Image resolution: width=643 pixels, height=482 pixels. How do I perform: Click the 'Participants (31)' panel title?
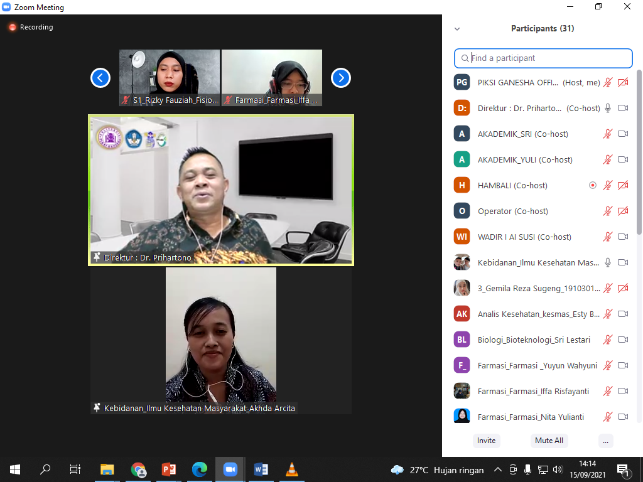tap(543, 28)
